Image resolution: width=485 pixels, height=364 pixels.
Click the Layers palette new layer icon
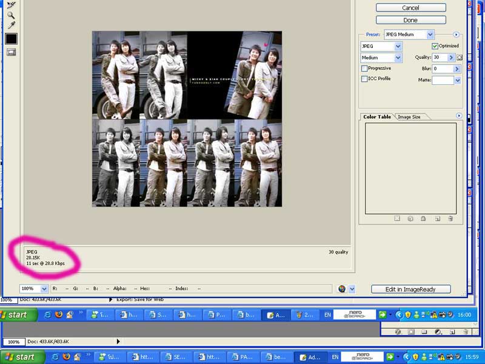[x=452, y=332]
